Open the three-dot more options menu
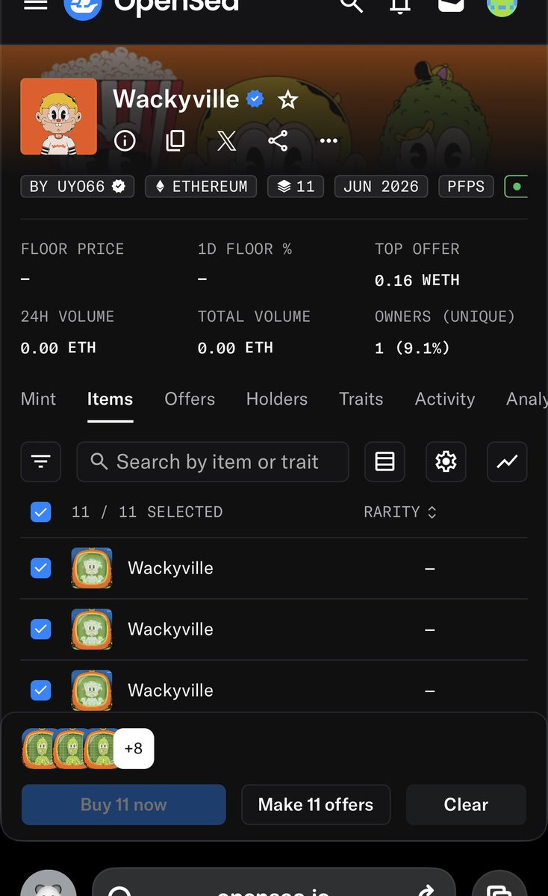This screenshot has width=548, height=896. pyautogui.click(x=329, y=140)
